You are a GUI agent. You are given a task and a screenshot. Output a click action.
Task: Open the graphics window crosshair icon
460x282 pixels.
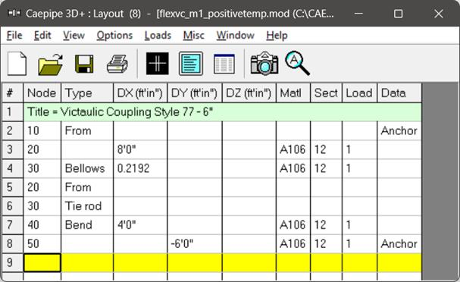(x=158, y=64)
